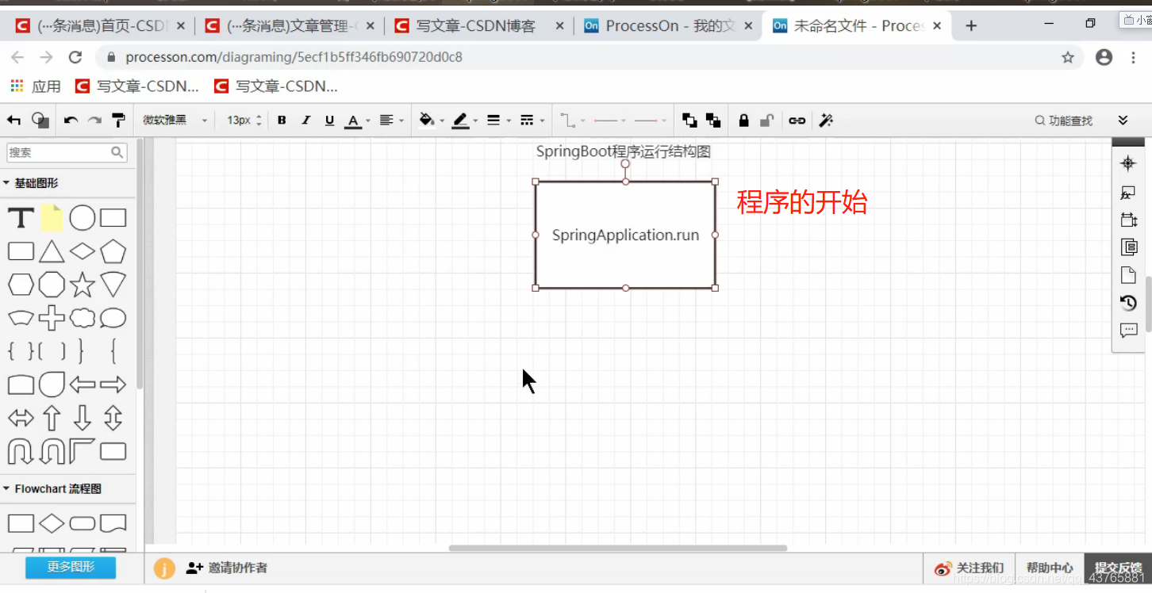Open the comments icon on right sidebar
Screen dimensions: 1152x593
1128,331
